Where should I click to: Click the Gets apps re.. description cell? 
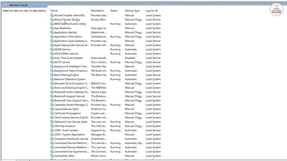[99, 28]
